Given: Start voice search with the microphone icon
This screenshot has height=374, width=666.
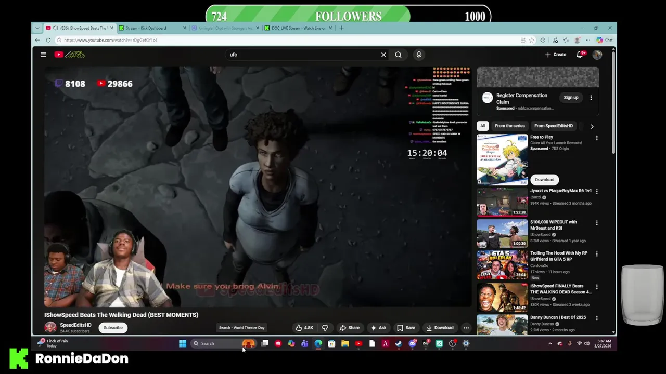Looking at the screenshot, I should (x=419, y=55).
